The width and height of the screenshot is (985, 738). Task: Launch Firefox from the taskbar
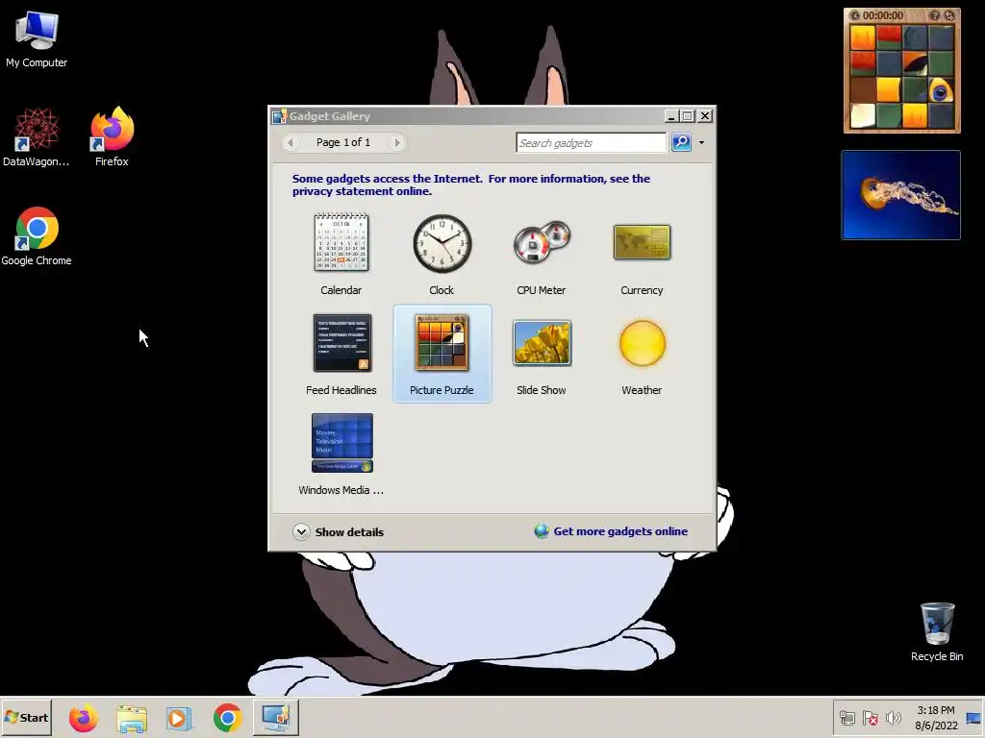point(83,718)
